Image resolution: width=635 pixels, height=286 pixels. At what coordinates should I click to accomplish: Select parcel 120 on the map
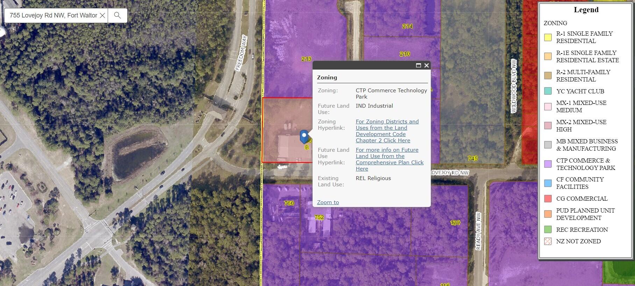point(455,222)
